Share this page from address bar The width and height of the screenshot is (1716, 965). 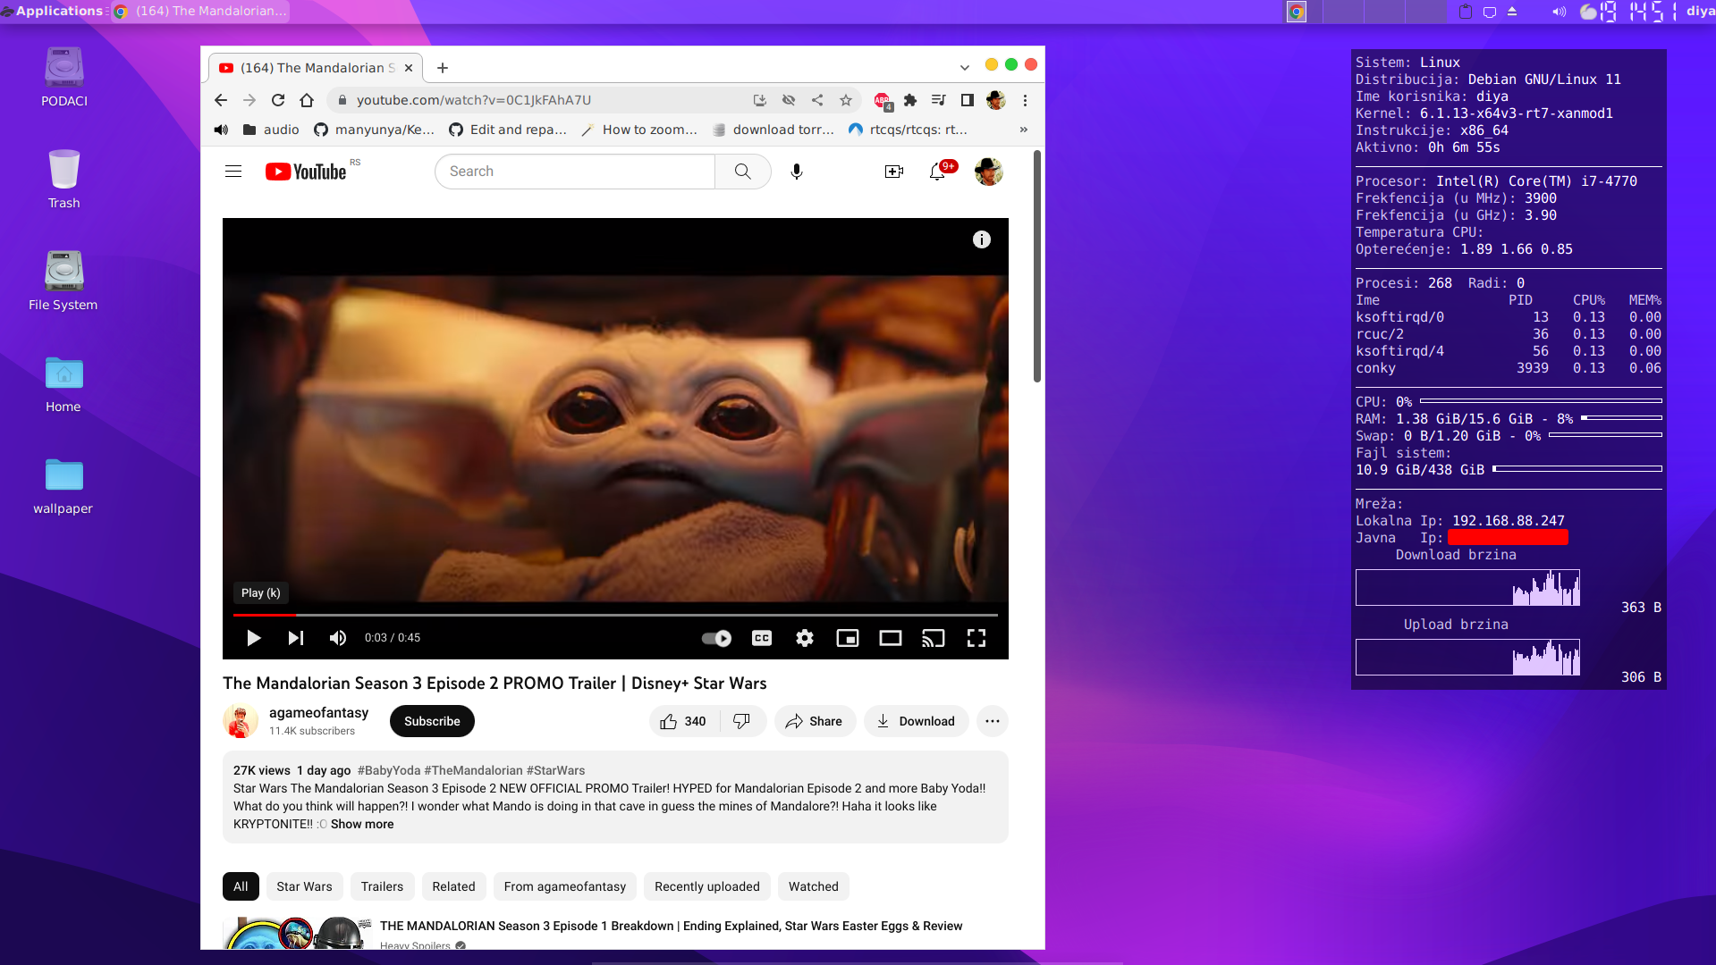[x=817, y=100]
